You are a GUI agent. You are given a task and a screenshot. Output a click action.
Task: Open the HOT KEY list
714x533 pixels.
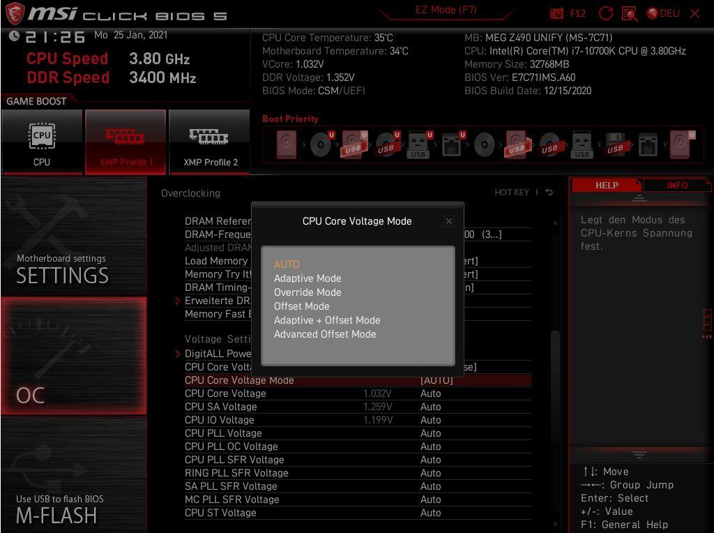(x=512, y=193)
